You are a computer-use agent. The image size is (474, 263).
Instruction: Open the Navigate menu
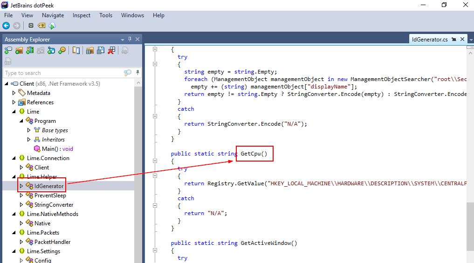pyautogui.click(x=53, y=15)
